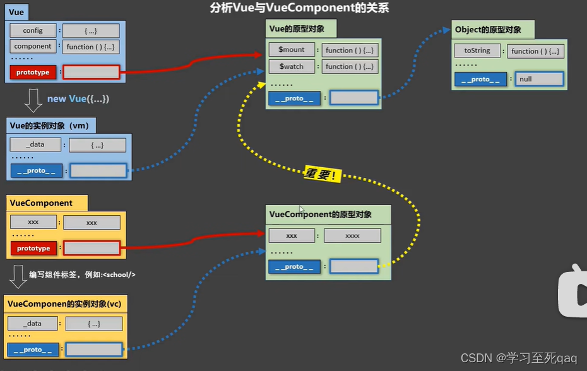Click empty prototype value in VueComponent box
The width and height of the screenshot is (587, 371).
coord(92,248)
